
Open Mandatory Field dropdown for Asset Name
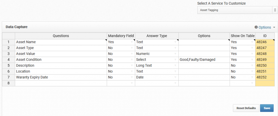(132, 42)
